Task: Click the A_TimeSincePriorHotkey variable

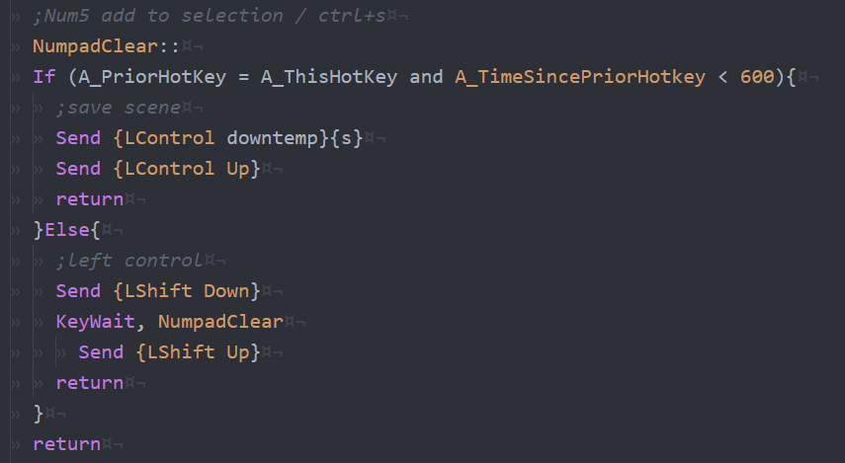Action: [580, 77]
